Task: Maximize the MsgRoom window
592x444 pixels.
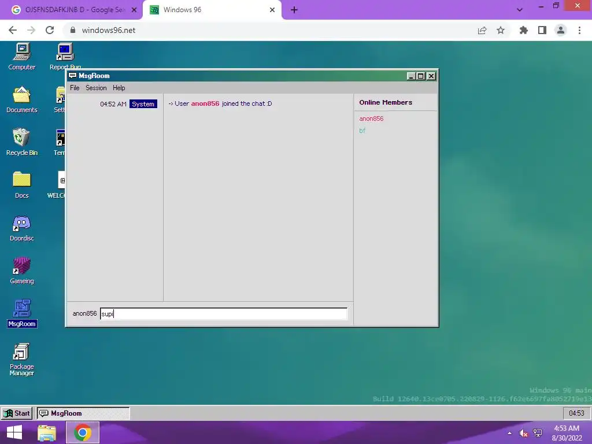Action: click(421, 76)
